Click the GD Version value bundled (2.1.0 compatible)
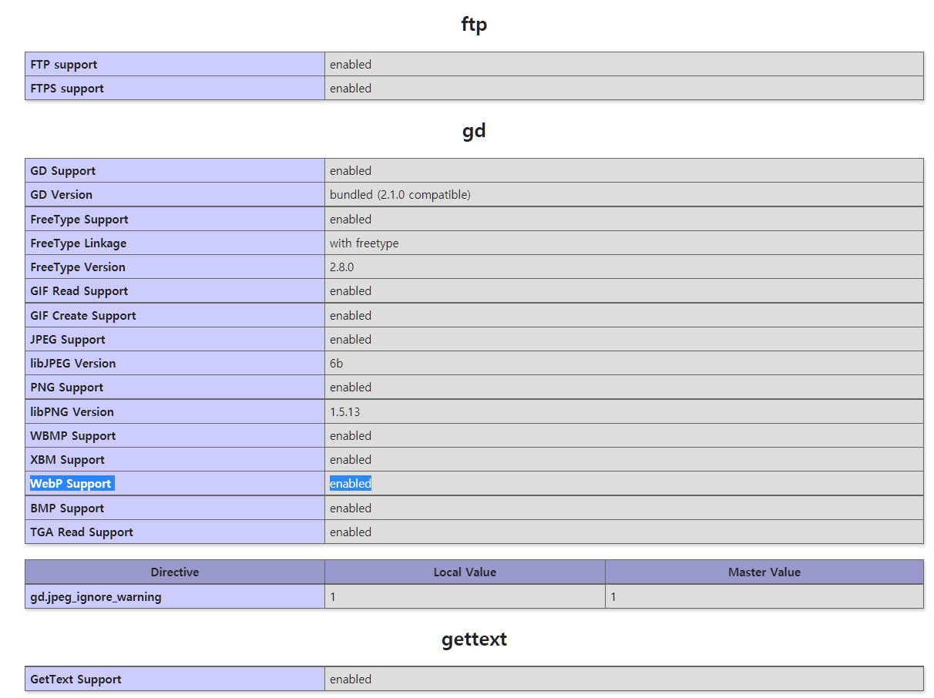The image size is (934, 698). pyautogui.click(x=400, y=195)
